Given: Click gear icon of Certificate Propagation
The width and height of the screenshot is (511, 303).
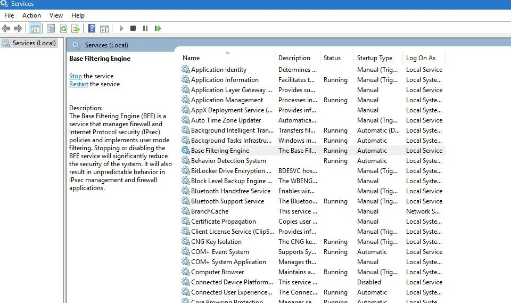Looking at the screenshot, I should pyautogui.click(x=185, y=221).
